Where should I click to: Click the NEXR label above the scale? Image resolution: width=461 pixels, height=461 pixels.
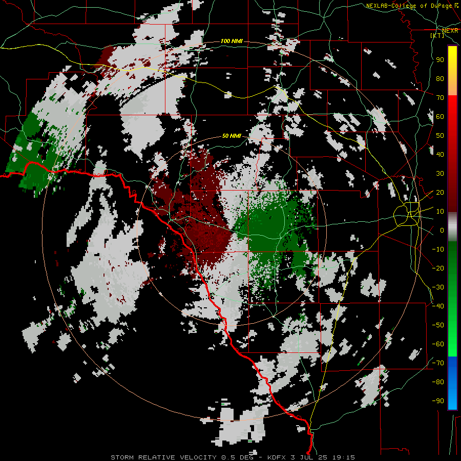coord(450,31)
